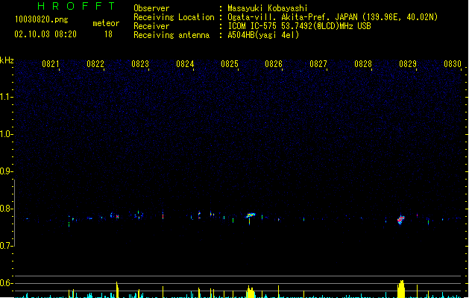Select the antenna value A504HB(yagi 4el)

click(263, 35)
